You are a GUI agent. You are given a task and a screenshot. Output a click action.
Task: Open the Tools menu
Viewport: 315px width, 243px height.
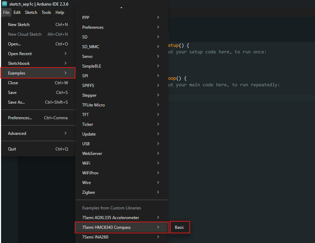click(46, 12)
